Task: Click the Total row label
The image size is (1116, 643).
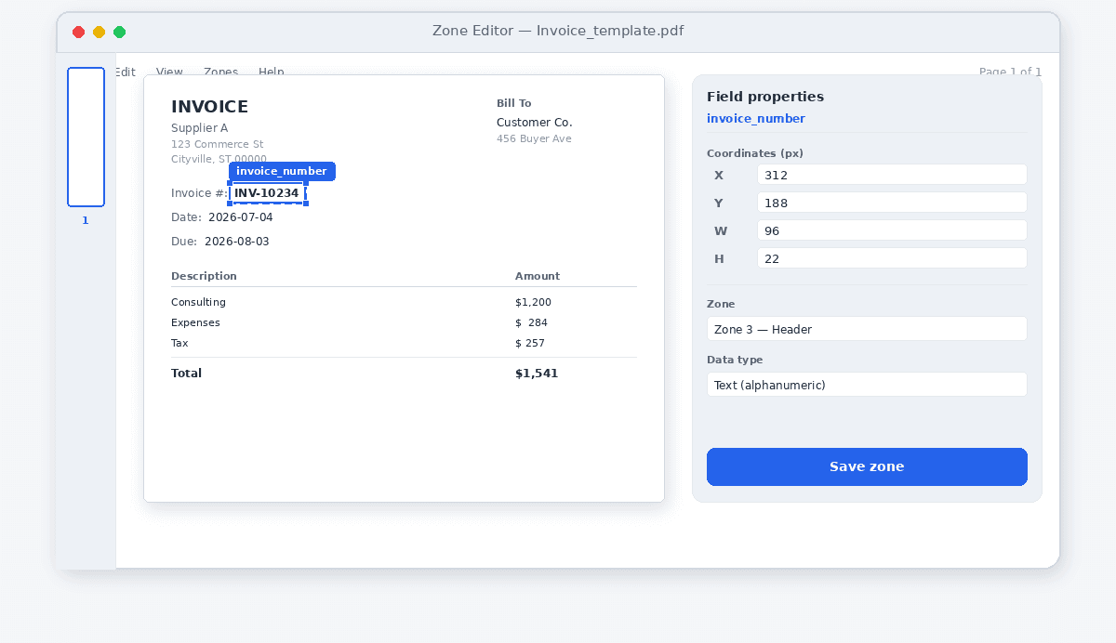Action: pyautogui.click(x=186, y=374)
